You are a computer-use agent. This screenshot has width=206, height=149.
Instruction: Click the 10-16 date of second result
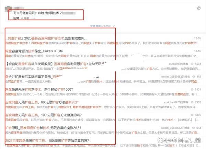pyautogui.click(x=198, y=51)
